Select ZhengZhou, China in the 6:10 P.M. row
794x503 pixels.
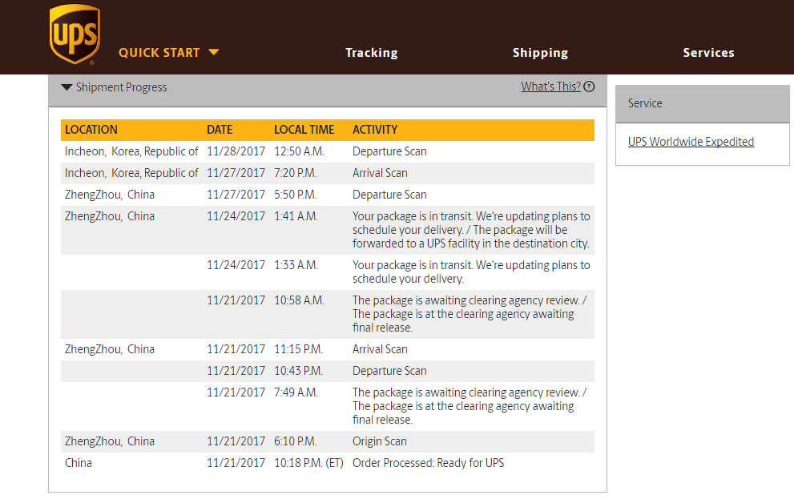pyautogui.click(x=110, y=441)
